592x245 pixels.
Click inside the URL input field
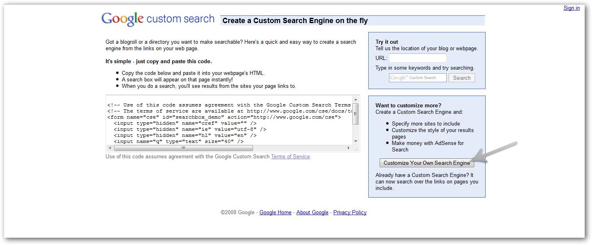pos(417,58)
